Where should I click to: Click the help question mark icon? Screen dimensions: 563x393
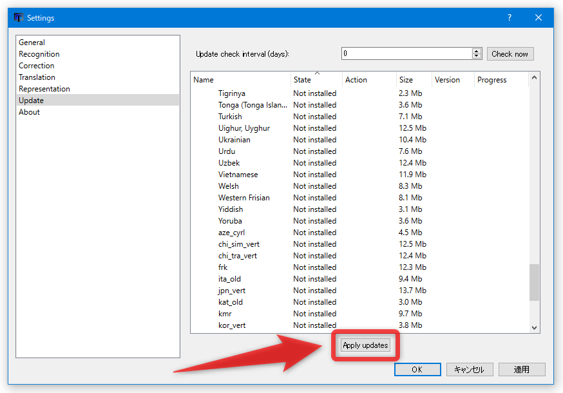(x=509, y=18)
